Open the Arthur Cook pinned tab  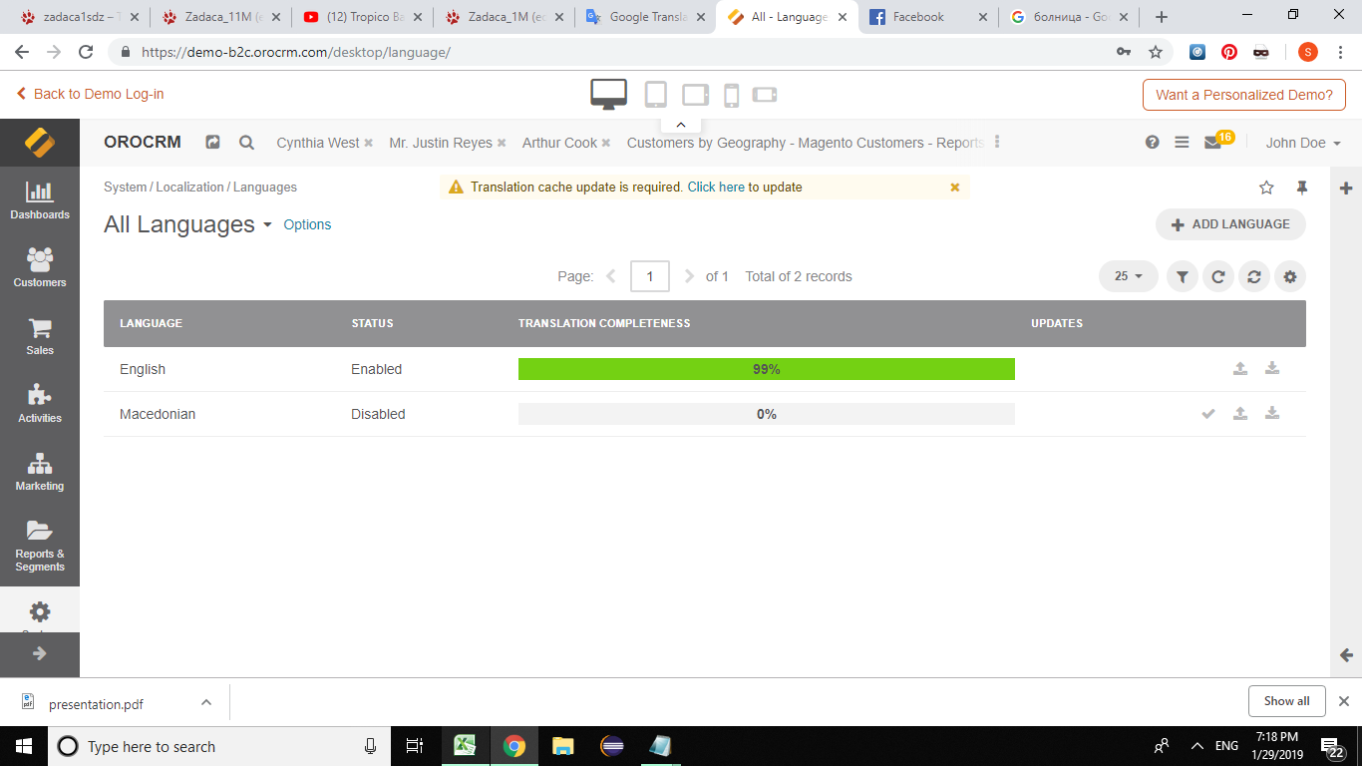pos(559,143)
